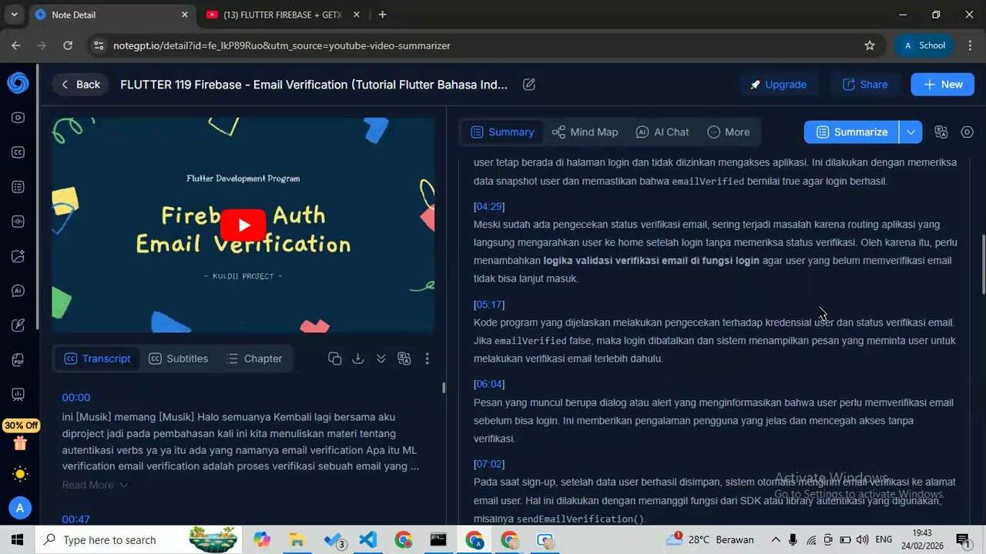Expand transcript with Read More

tap(95, 485)
